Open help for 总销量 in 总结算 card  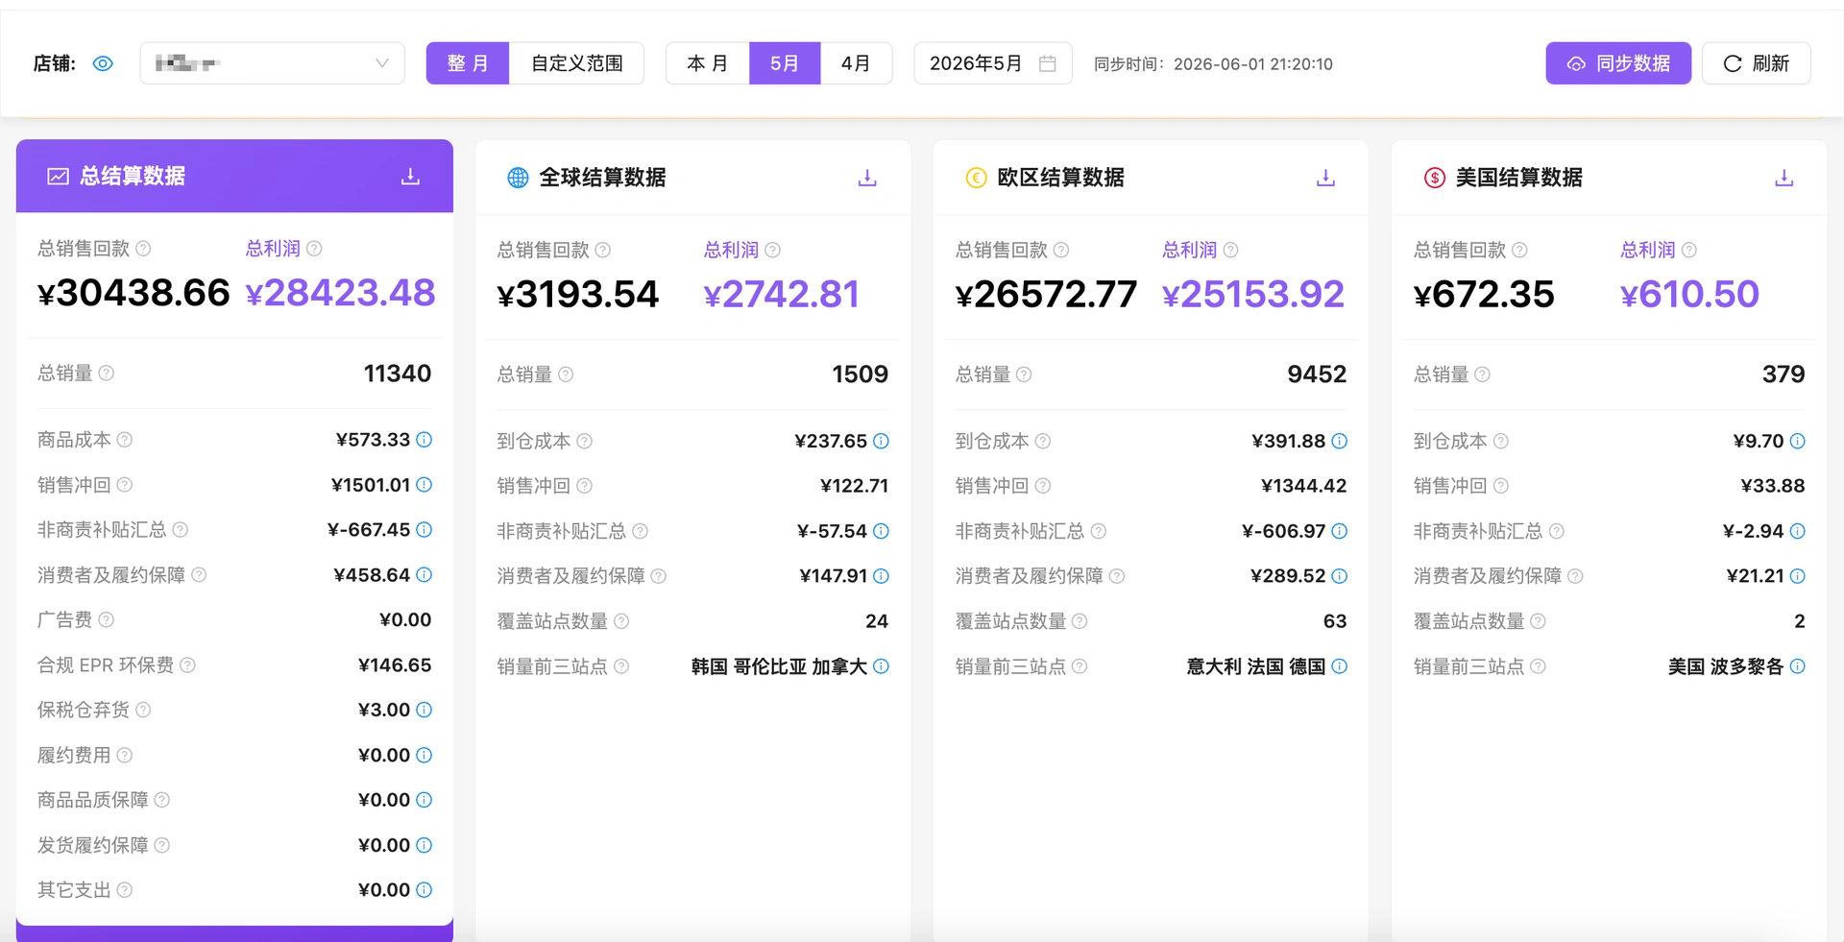107,373
